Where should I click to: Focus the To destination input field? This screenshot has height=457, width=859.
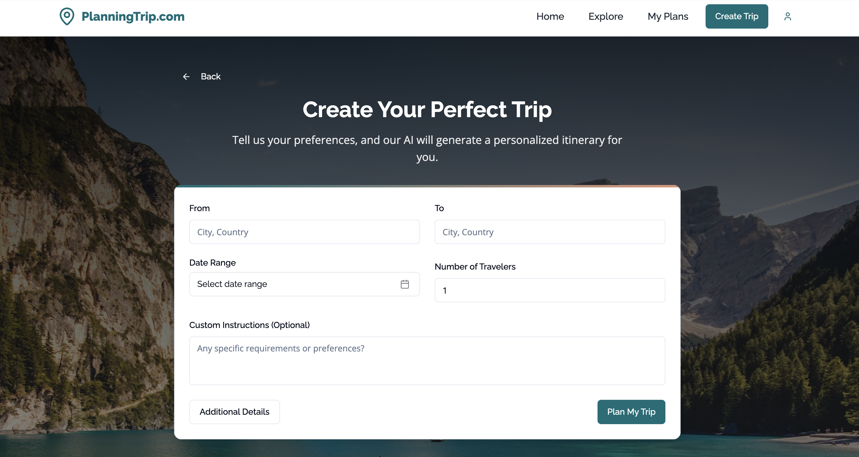(549, 232)
